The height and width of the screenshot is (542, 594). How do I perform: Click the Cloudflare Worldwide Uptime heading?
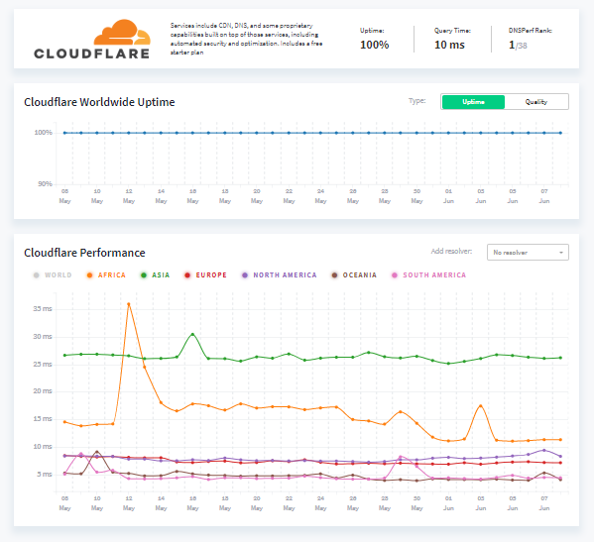(x=99, y=102)
